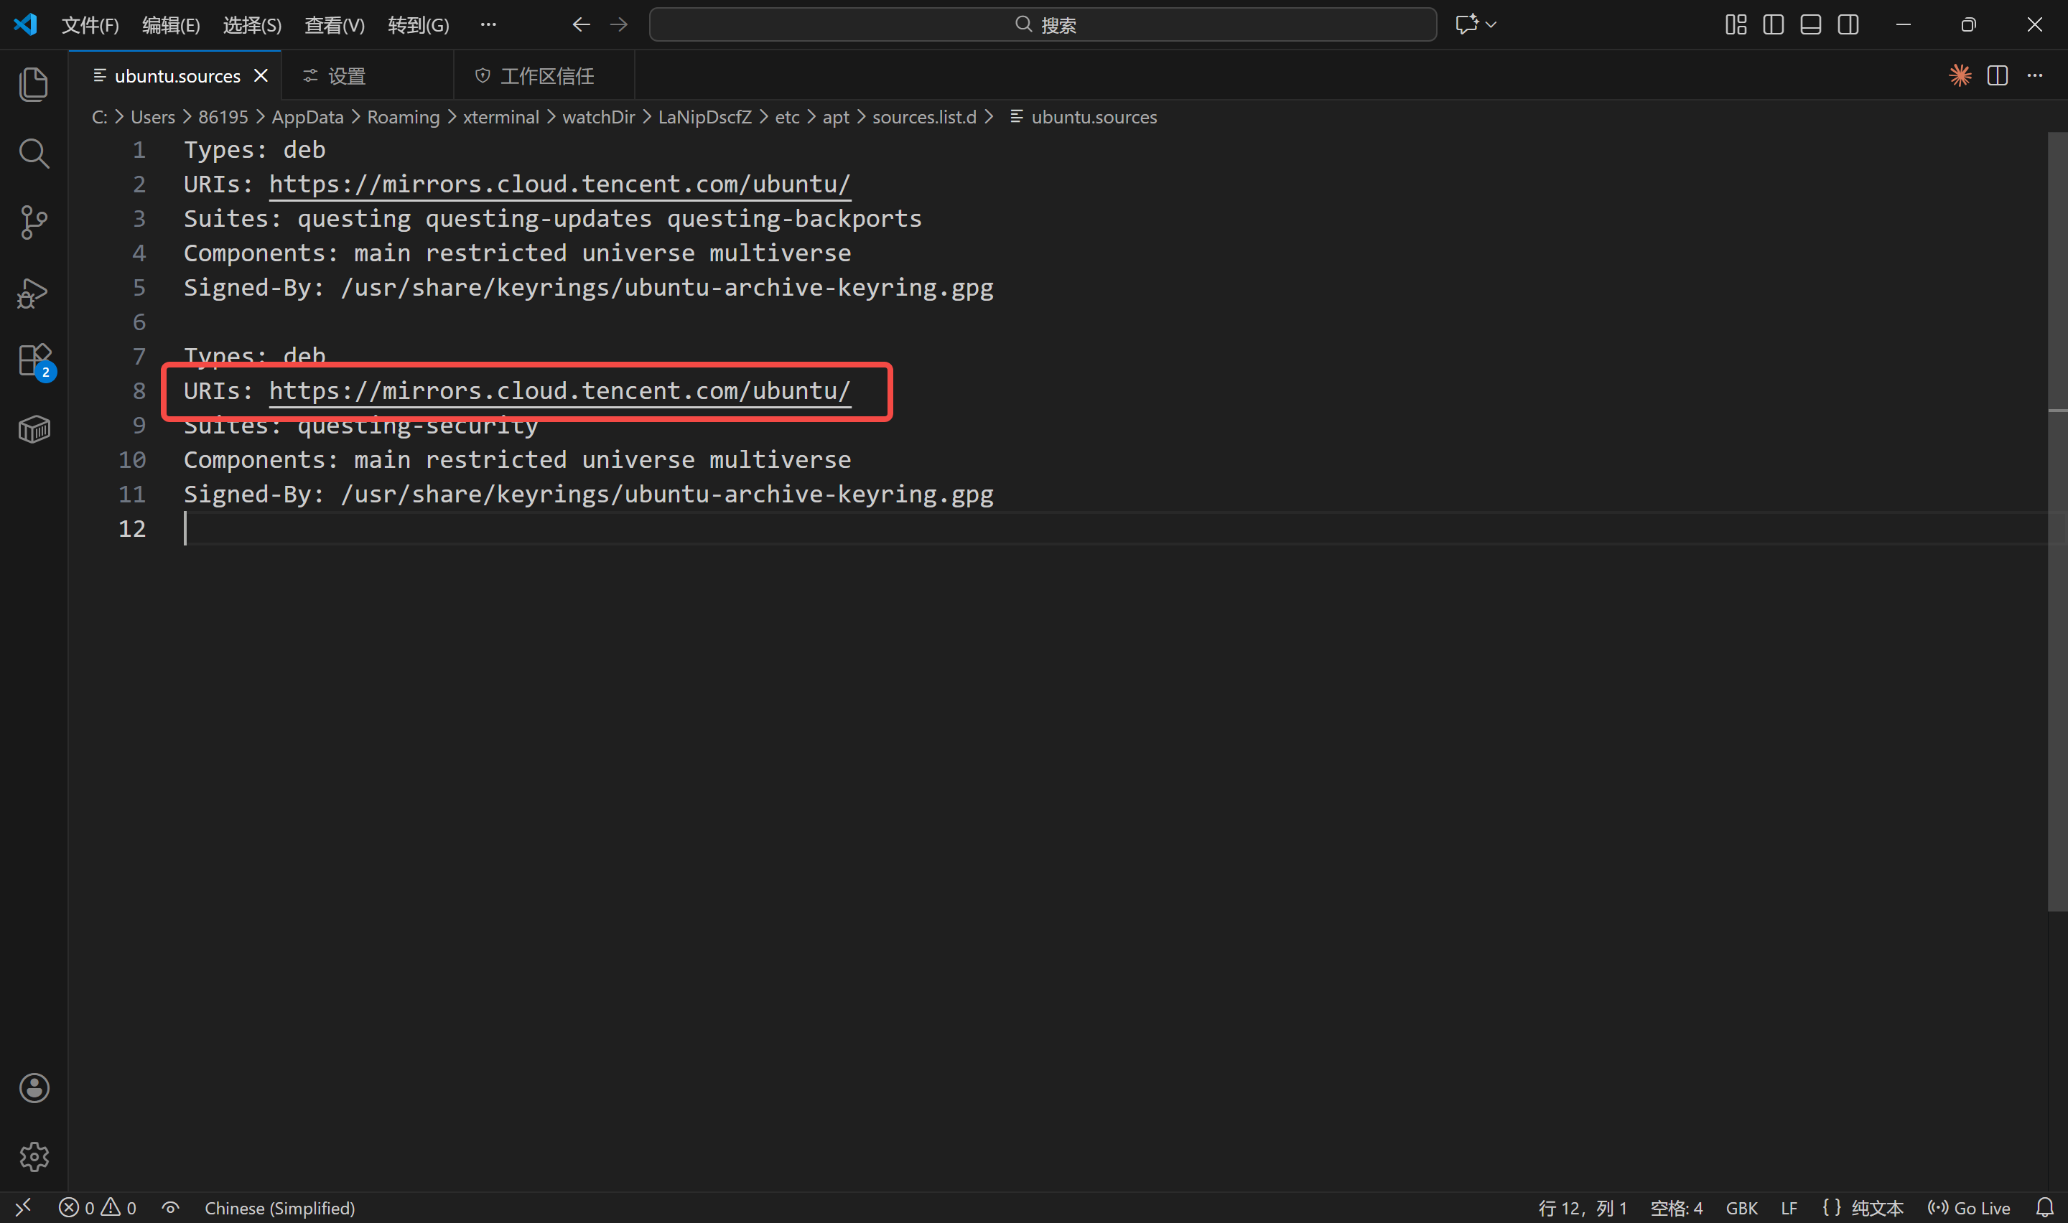Switch to the 设置 tab

pyautogui.click(x=346, y=76)
